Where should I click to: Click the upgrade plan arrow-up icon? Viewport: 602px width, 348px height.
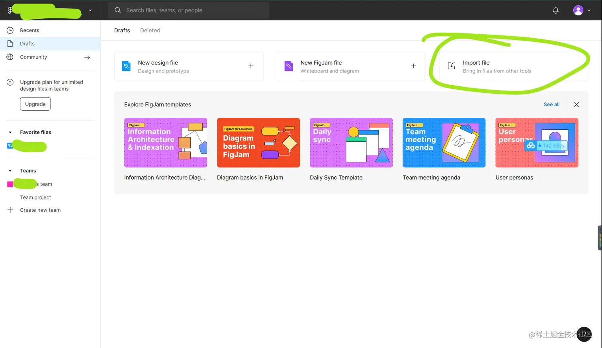10,82
